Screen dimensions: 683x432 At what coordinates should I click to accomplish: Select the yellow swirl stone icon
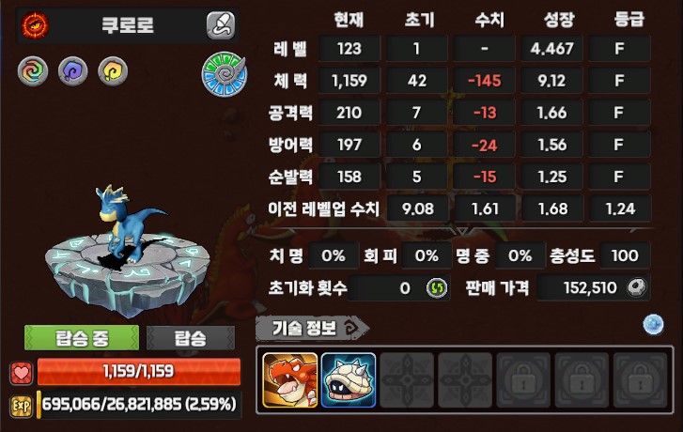[x=113, y=71]
